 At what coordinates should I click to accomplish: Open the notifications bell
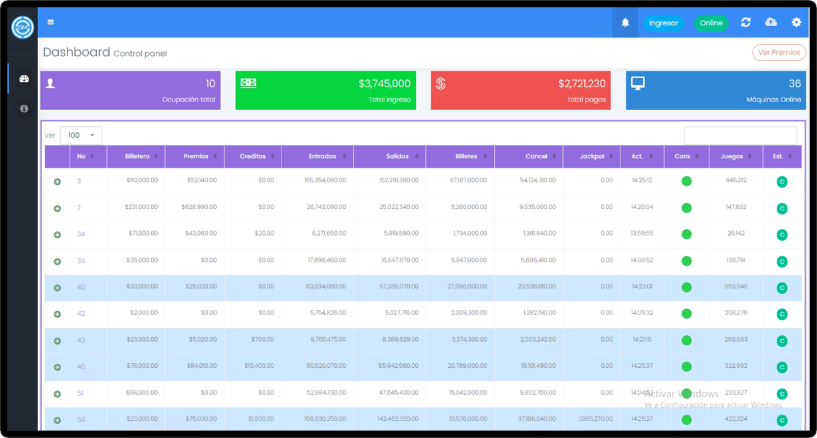click(x=625, y=23)
